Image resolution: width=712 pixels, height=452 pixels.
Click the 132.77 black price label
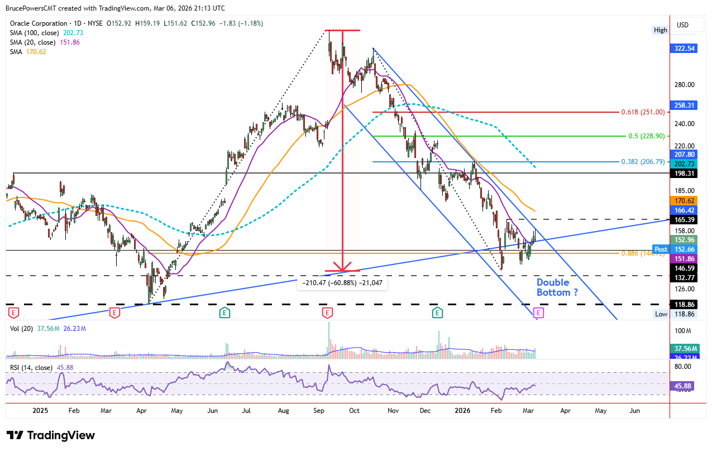pos(684,278)
